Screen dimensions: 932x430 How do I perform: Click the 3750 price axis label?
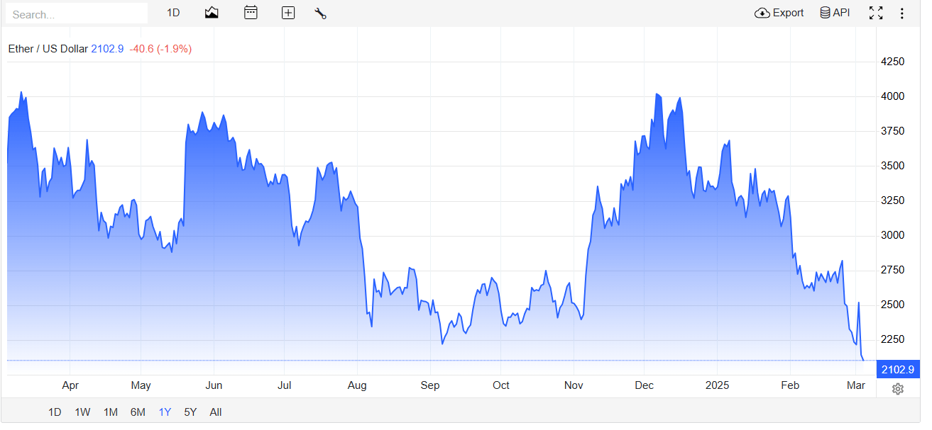(x=893, y=131)
